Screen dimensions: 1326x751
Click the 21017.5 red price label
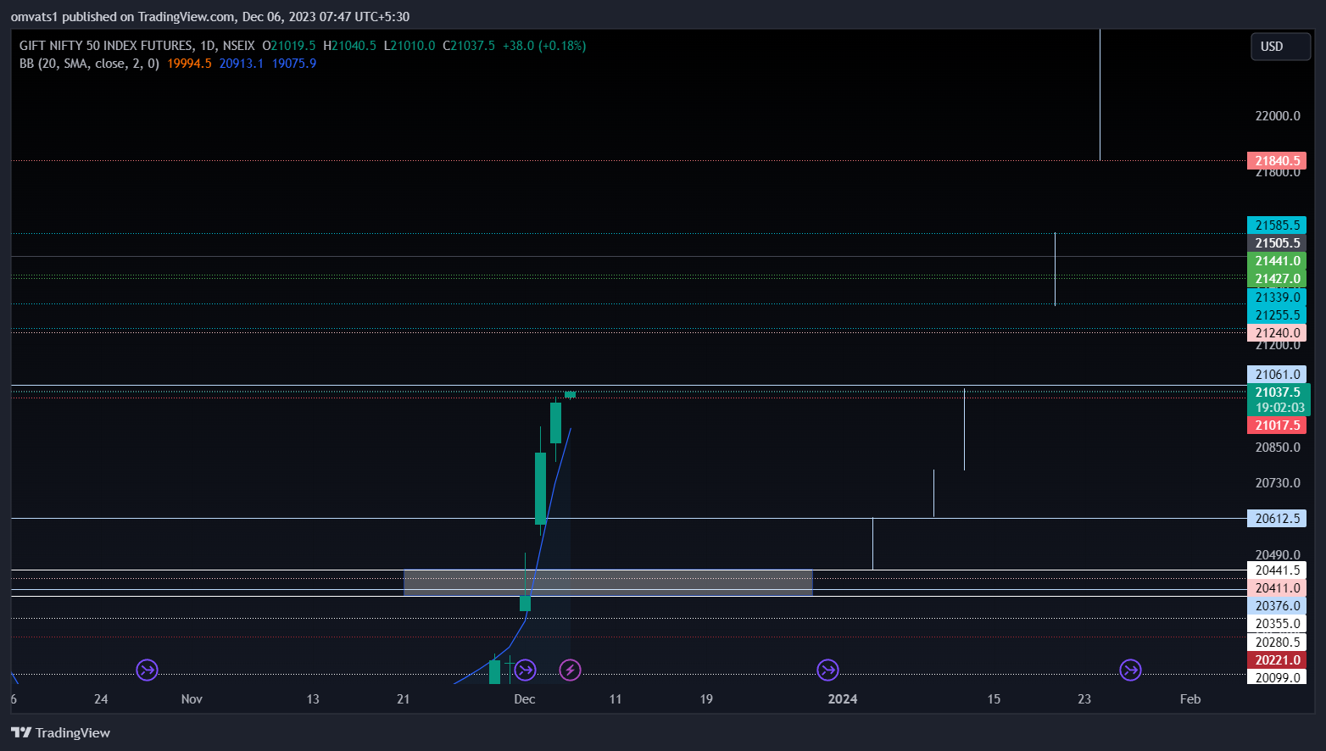1277,426
